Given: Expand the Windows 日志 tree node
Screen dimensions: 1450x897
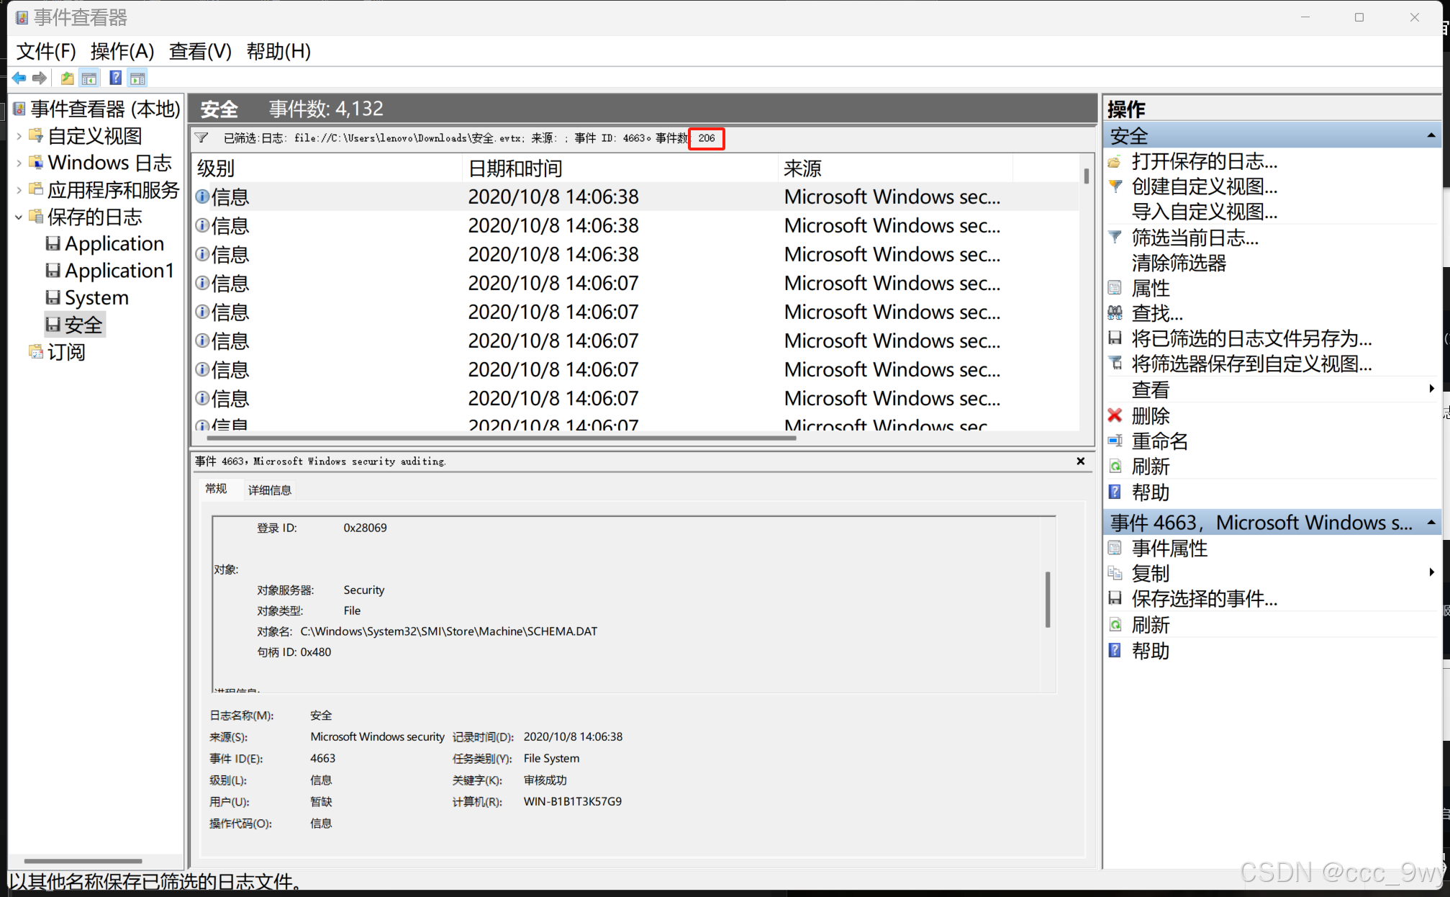Looking at the screenshot, I should tap(19, 163).
